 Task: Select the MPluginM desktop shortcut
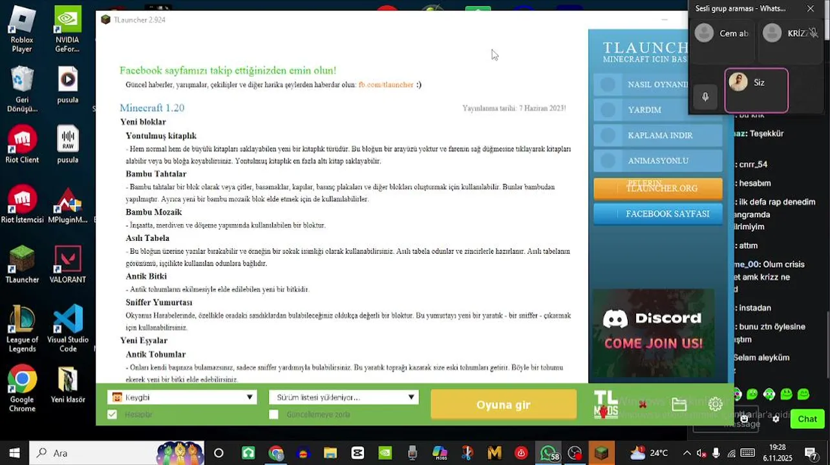point(68,205)
